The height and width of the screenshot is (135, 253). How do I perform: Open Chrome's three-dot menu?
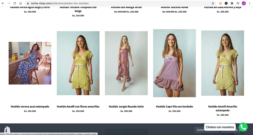250,3
